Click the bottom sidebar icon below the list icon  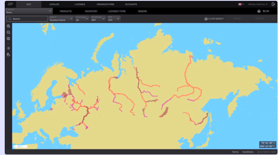[8, 55]
